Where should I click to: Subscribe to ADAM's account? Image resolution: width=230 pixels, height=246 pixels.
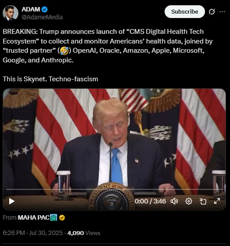[185, 11]
